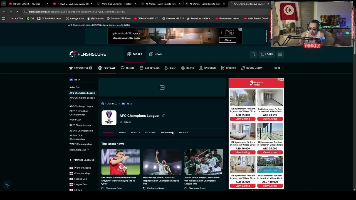356x200 pixels.
Task: Click the shield icon at bottom left
Action: (x=8, y=184)
